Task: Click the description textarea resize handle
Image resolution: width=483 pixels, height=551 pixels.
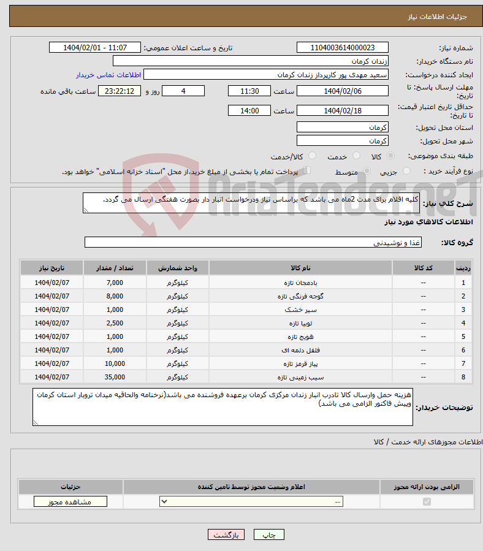Action: 86,210
